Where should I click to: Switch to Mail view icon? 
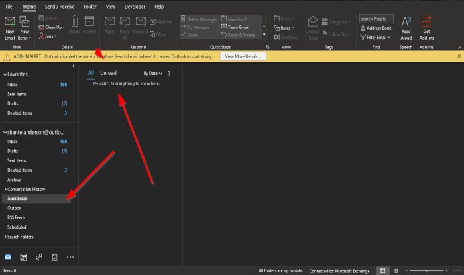click(x=8, y=257)
